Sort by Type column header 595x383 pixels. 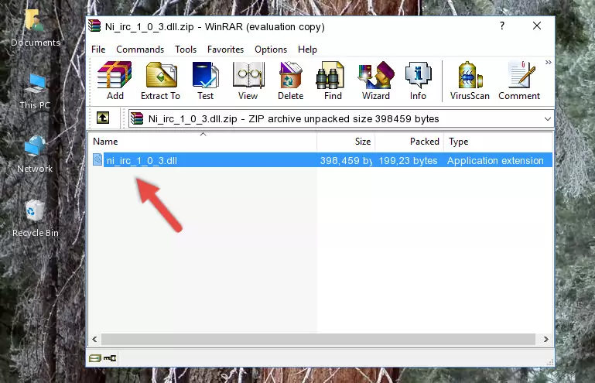coord(498,142)
